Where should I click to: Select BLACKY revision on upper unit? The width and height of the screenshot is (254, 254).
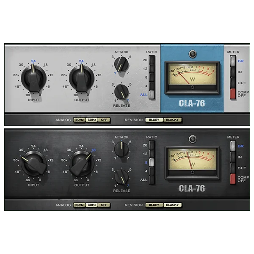click(x=173, y=120)
